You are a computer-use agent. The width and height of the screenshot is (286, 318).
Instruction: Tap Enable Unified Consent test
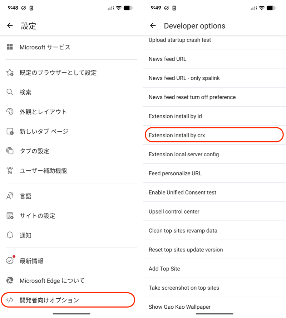coord(214,192)
